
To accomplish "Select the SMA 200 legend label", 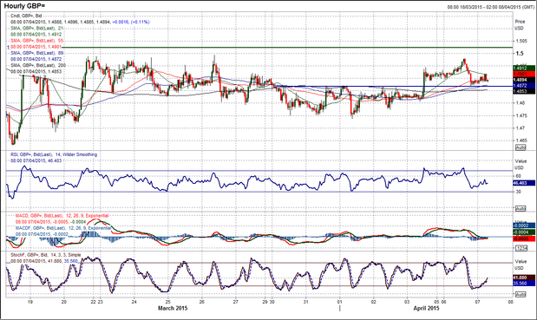I will click(x=38, y=65).
